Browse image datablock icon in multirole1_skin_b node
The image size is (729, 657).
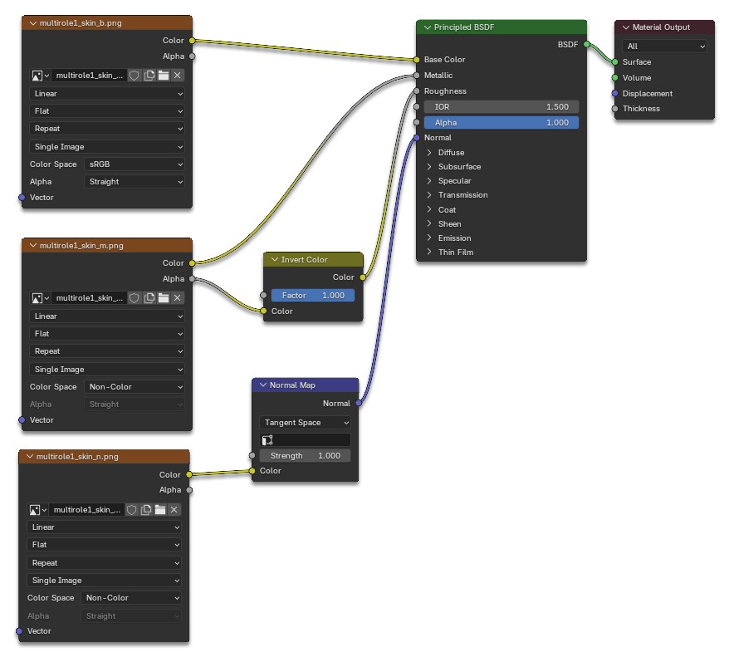tap(40, 76)
